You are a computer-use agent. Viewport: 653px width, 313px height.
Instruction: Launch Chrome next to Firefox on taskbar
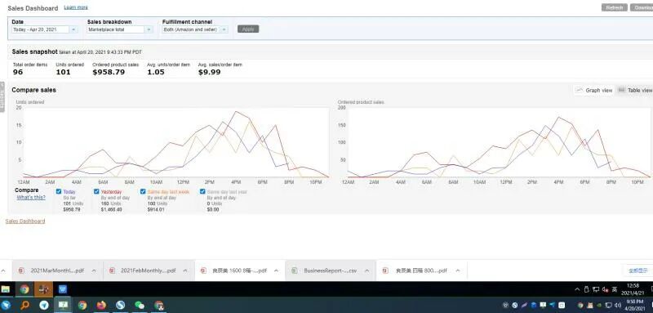click(82, 306)
